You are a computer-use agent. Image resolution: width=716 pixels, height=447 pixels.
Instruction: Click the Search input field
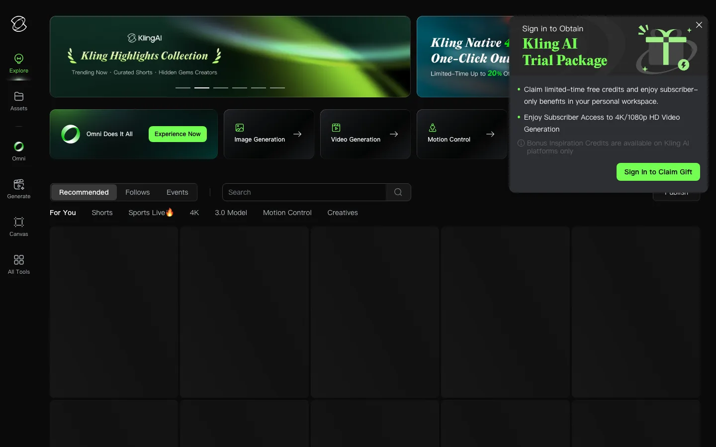(304, 192)
